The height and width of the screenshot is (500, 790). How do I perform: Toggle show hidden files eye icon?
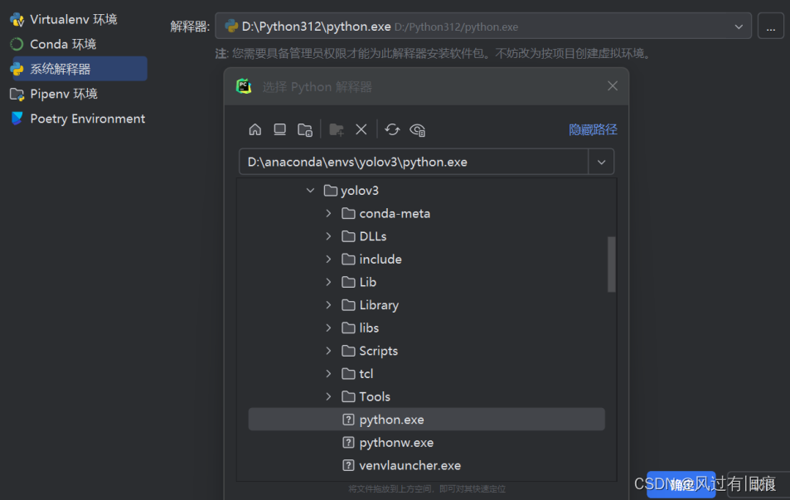click(x=418, y=130)
